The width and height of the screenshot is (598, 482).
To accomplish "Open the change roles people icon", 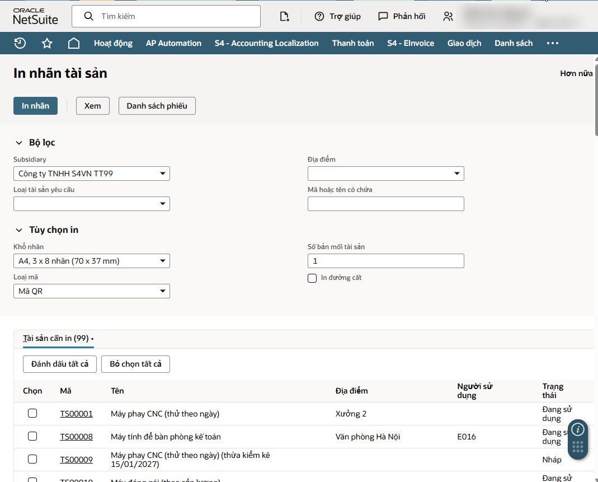I will tap(448, 16).
